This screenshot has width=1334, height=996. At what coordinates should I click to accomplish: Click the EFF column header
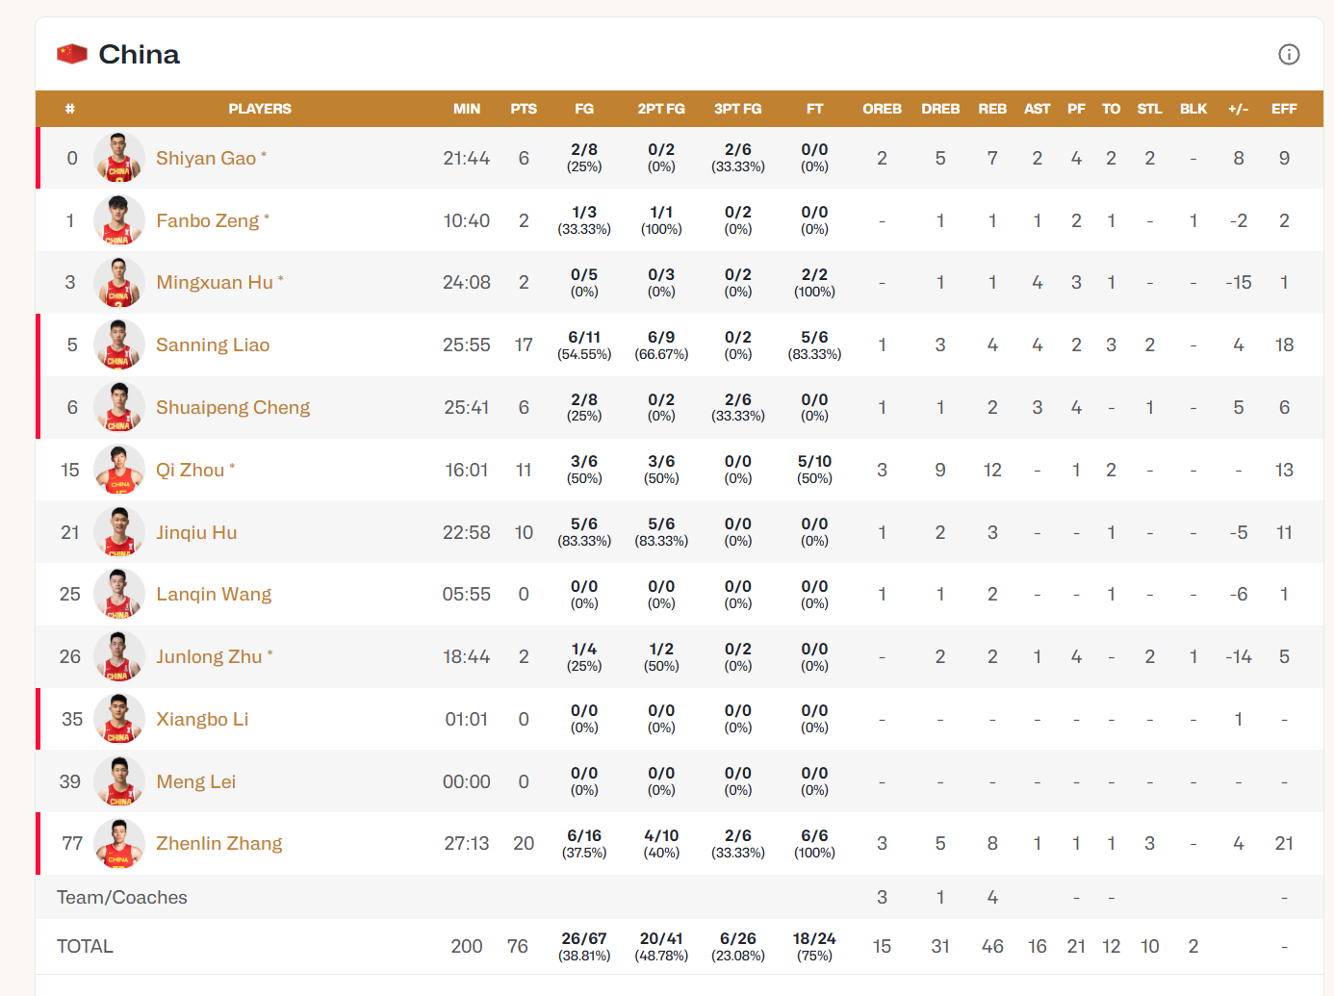pos(1284,109)
